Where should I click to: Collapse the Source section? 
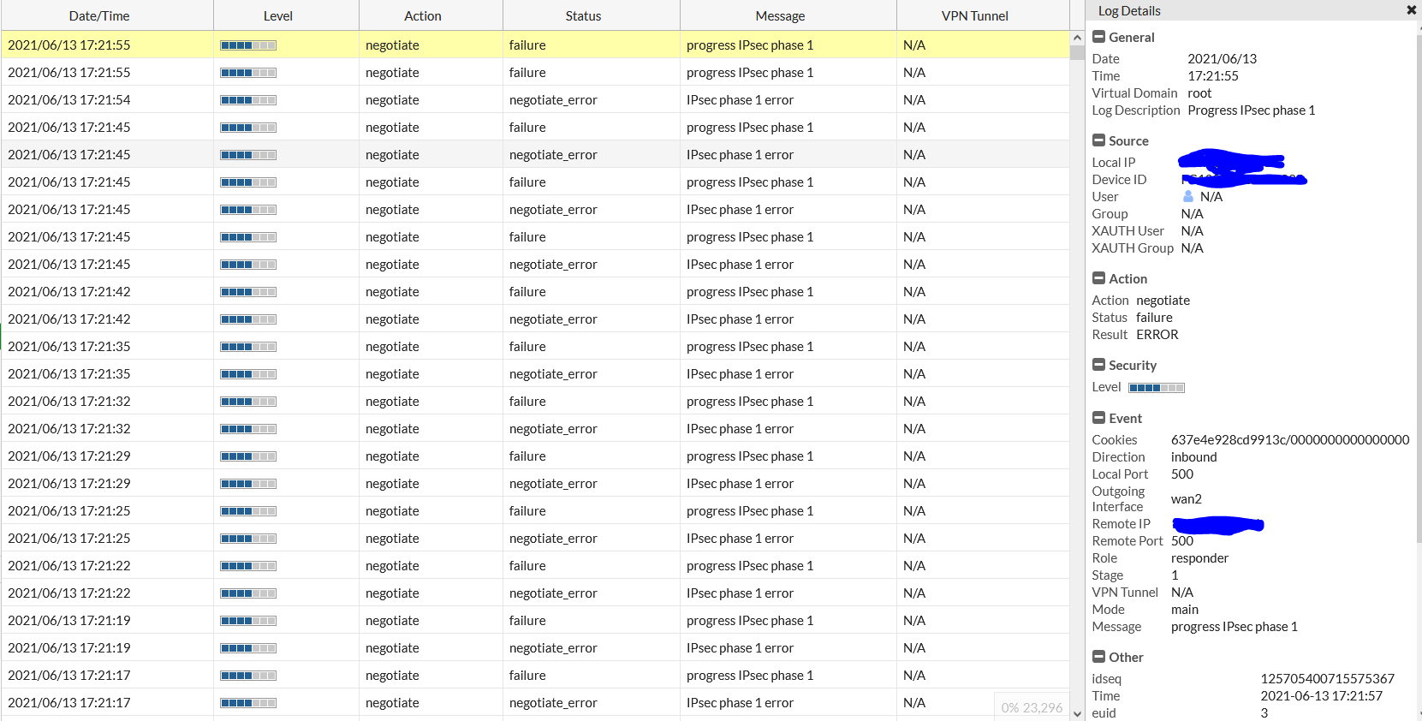tap(1098, 140)
